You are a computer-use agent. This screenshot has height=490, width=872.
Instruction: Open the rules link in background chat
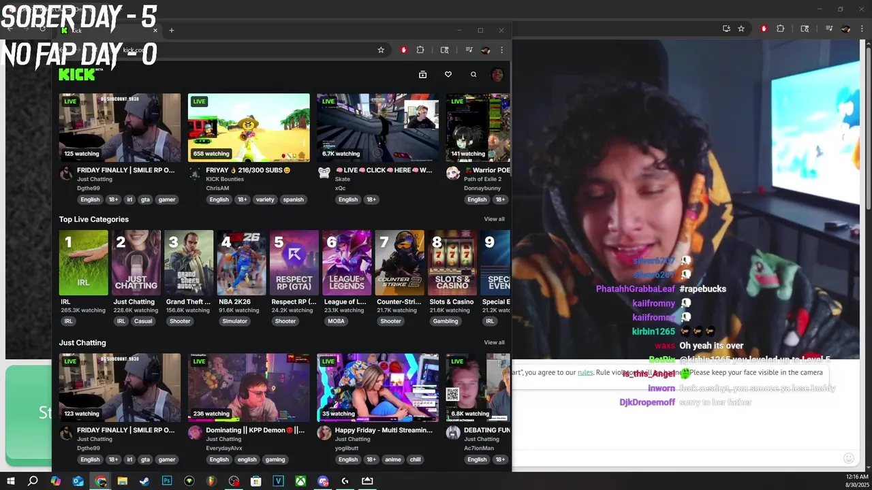(585, 372)
